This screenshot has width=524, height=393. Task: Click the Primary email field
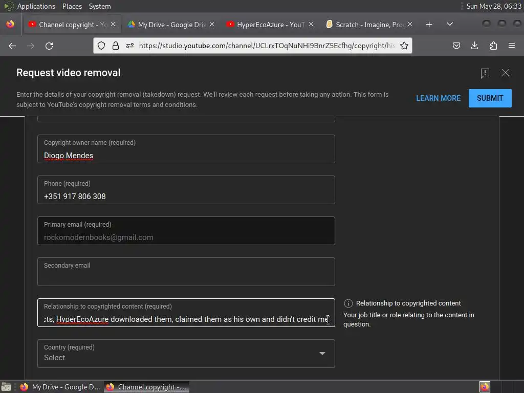click(x=186, y=231)
